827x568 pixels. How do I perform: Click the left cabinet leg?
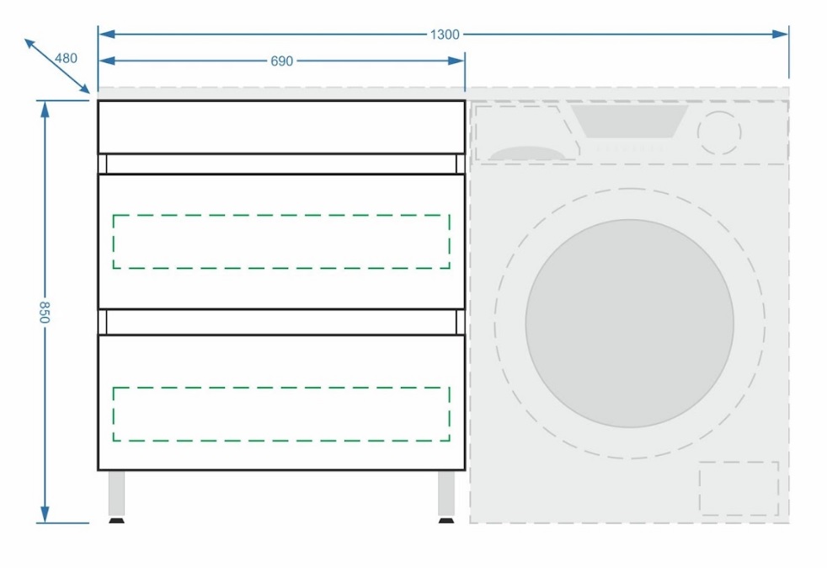116,496
